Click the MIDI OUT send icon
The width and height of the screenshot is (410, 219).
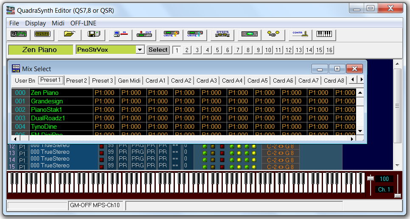click(144, 34)
